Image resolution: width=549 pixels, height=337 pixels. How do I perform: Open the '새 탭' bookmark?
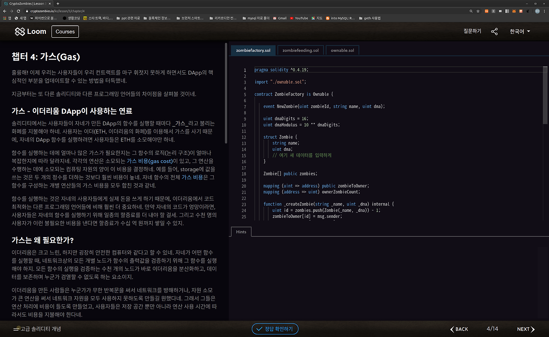[x=21, y=18]
